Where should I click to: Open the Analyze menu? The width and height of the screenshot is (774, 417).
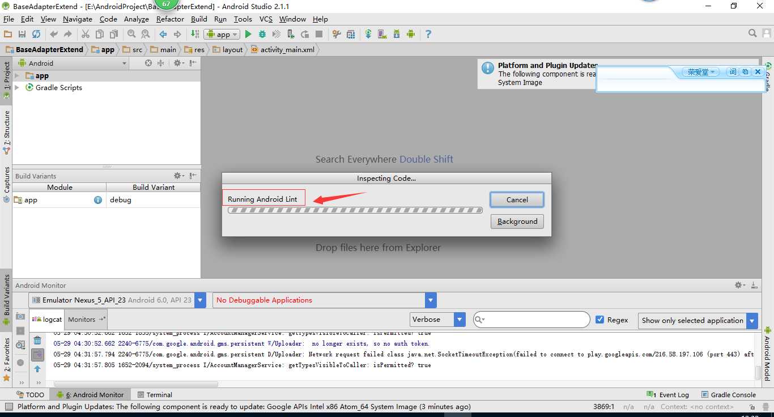[x=136, y=19]
